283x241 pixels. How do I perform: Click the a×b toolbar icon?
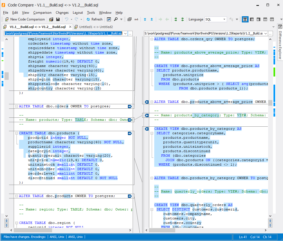coord(136,19)
